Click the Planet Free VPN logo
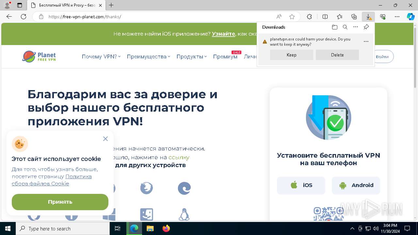418x235 pixels. click(39, 56)
